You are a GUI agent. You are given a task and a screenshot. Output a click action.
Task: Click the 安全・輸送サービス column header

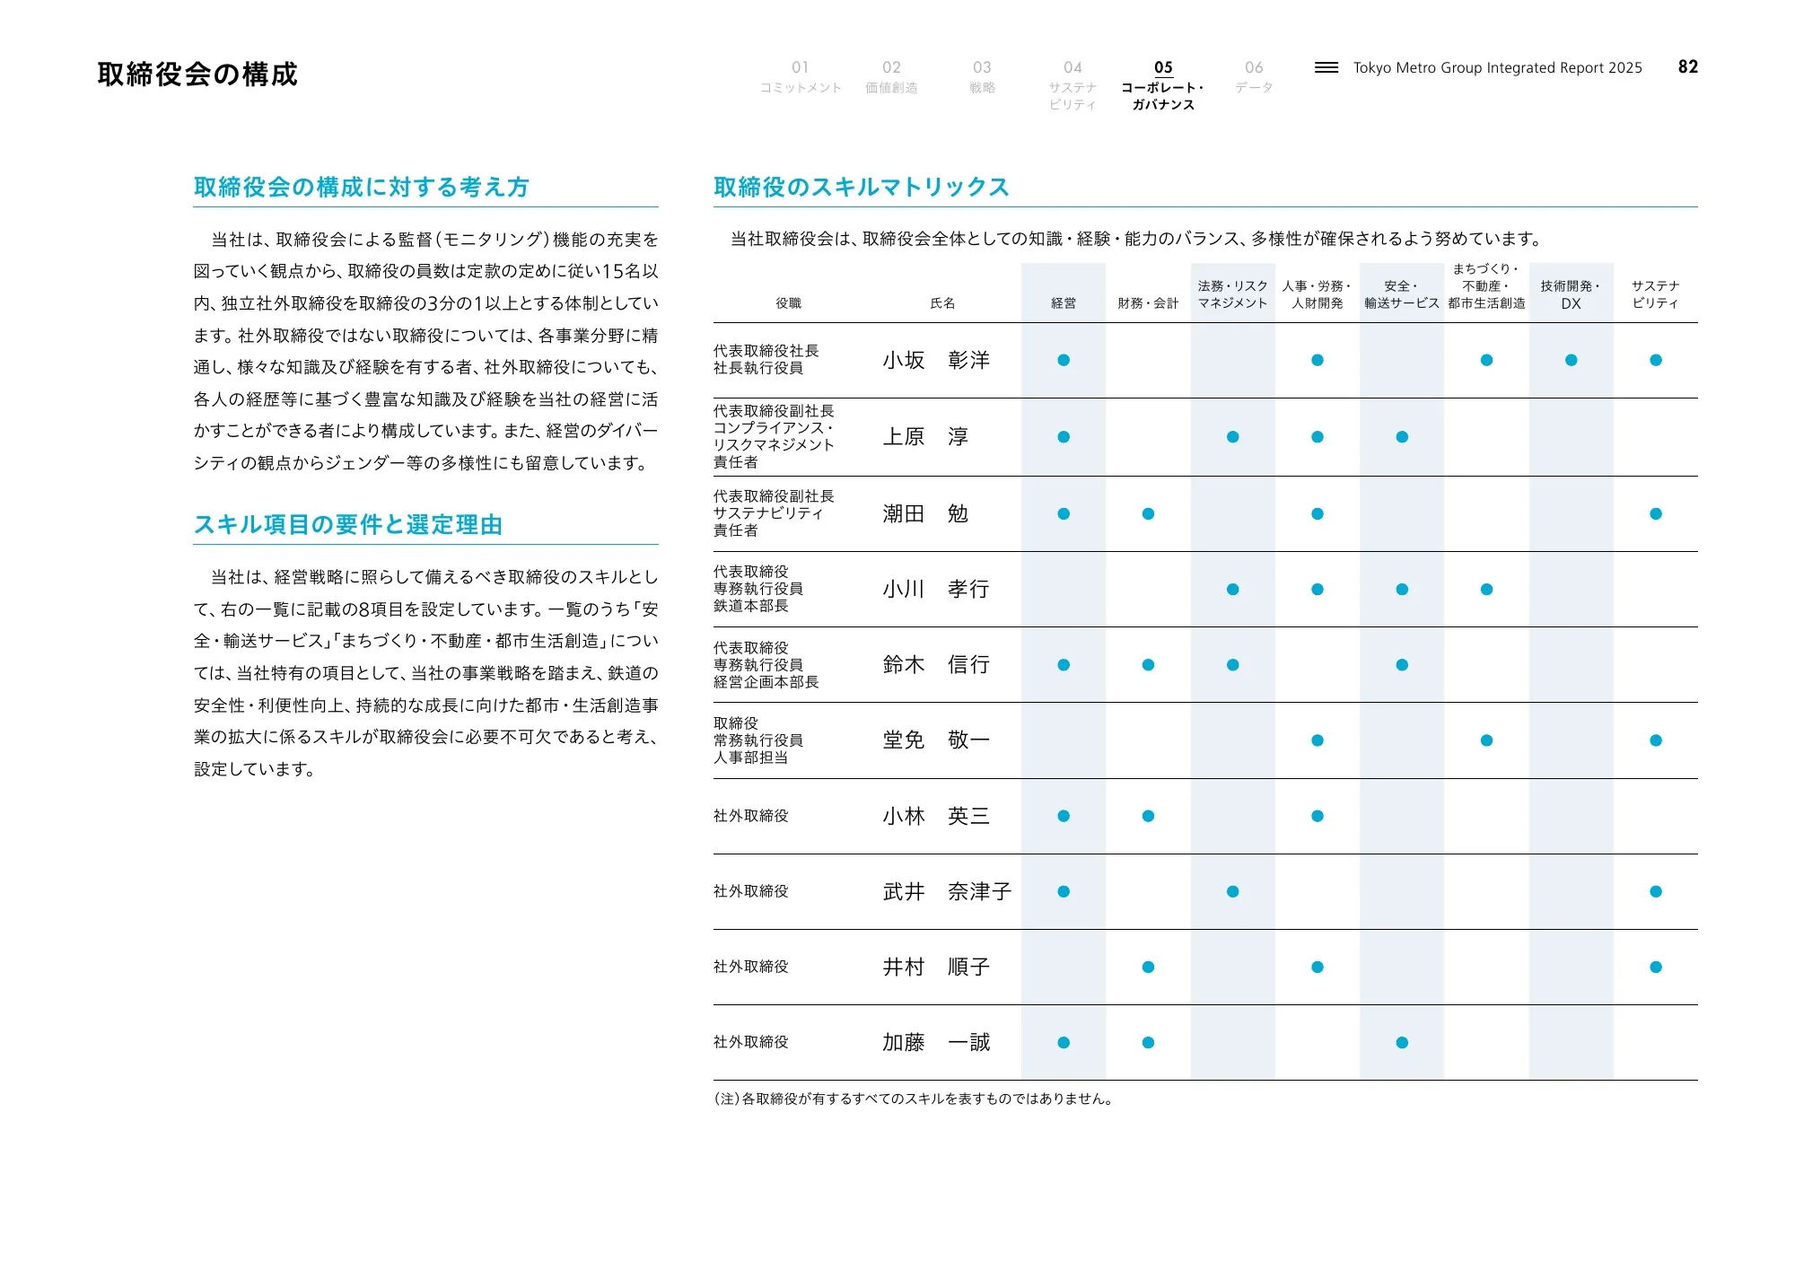click(1401, 294)
